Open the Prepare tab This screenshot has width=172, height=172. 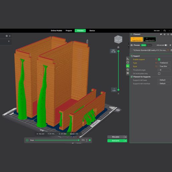[x=69, y=31]
